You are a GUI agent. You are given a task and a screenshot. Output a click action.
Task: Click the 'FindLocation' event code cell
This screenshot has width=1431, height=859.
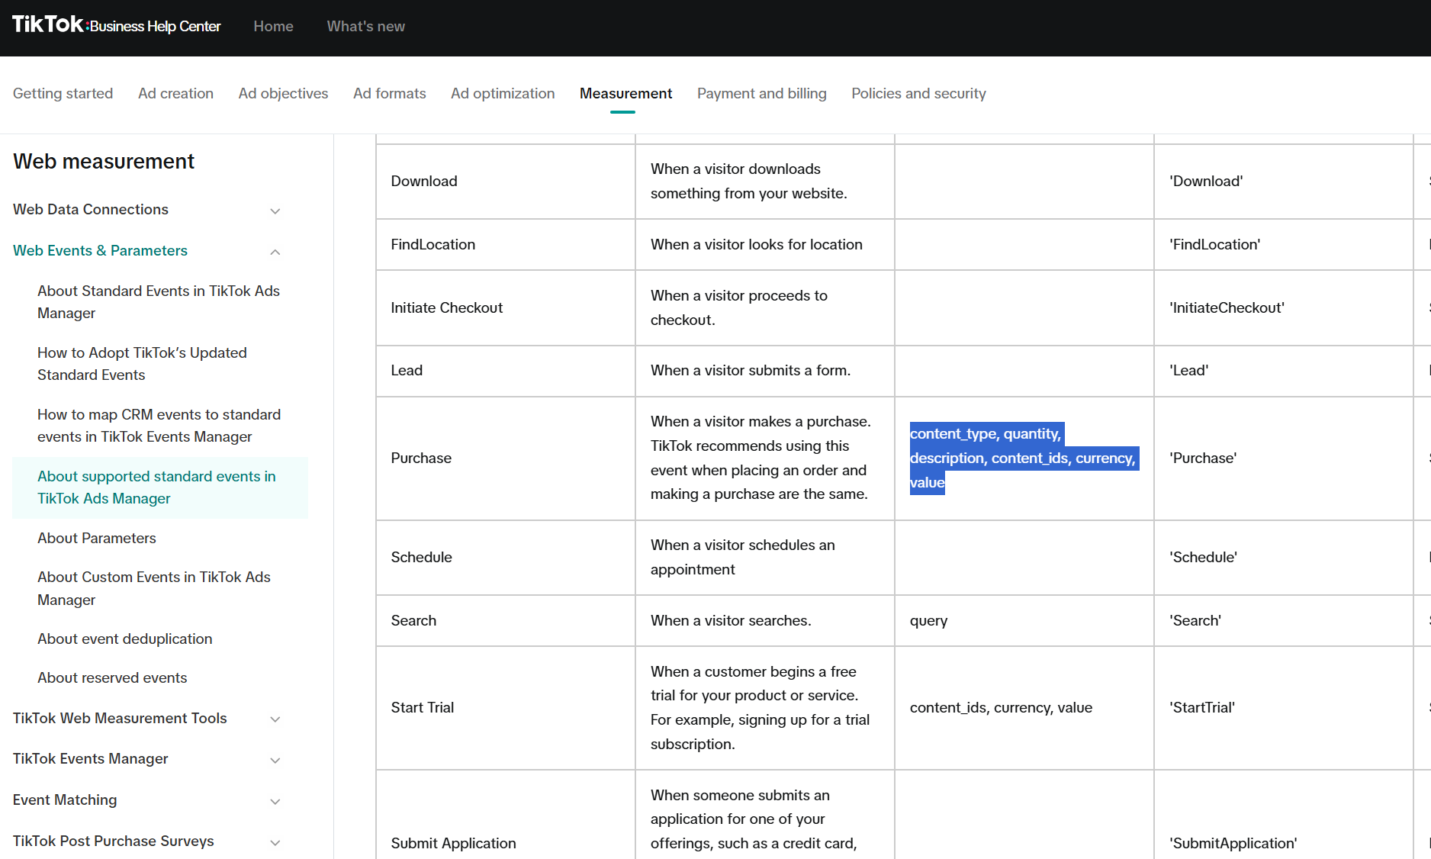1284,245
